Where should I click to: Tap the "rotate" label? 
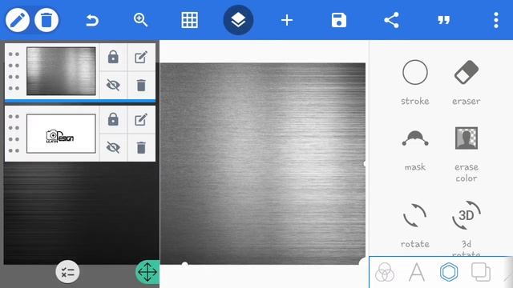click(415, 244)
